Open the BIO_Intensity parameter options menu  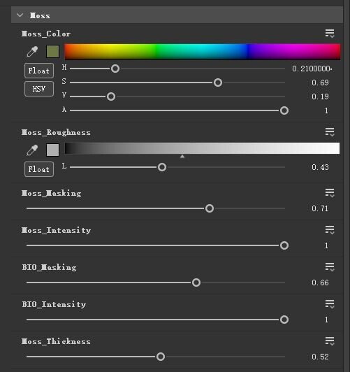(330, 304)
